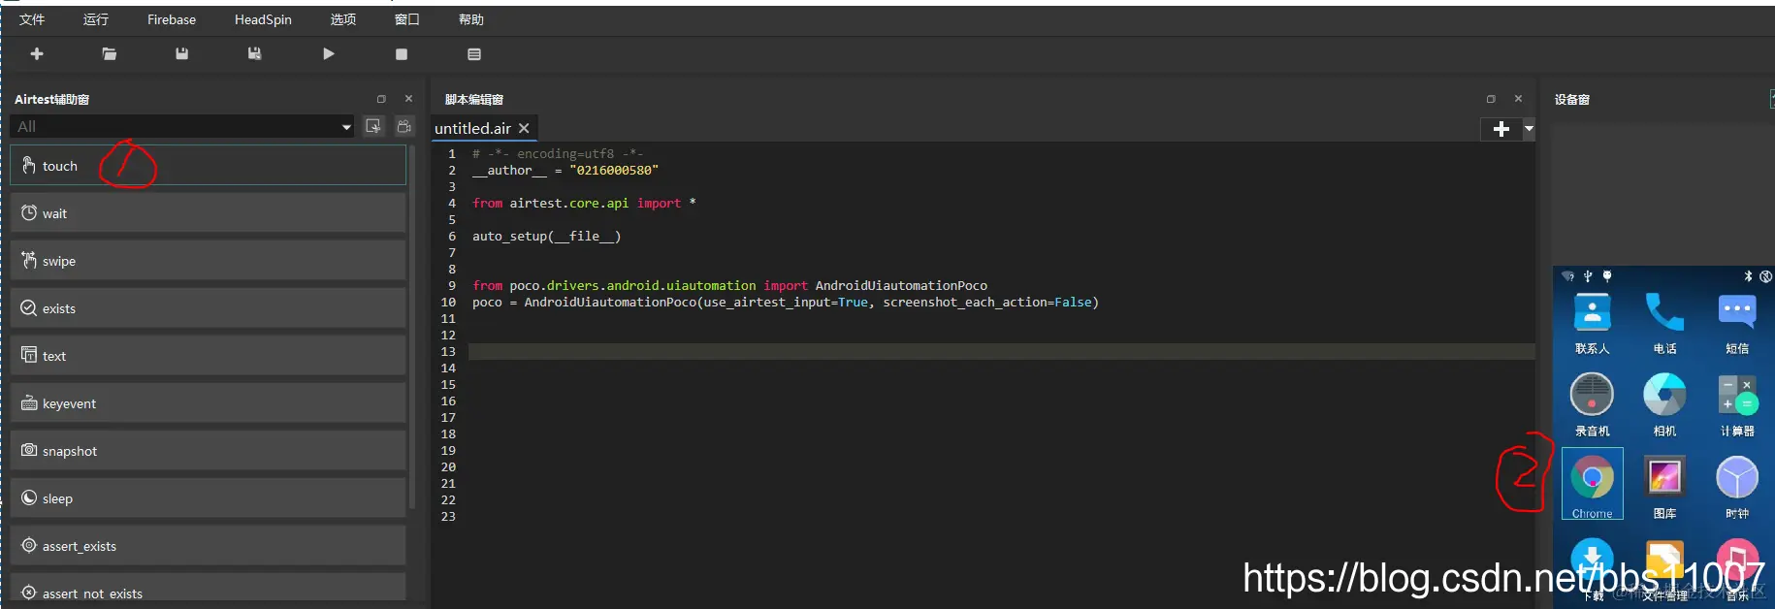The height and width of the screenshot is (609, 1775).
Task: Open the HeadSpin menu
Action: coord(263,19)
